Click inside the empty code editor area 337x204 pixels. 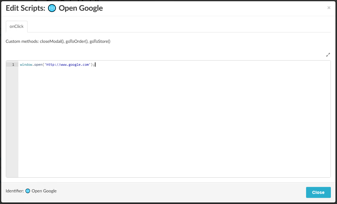tap(168, 122)
